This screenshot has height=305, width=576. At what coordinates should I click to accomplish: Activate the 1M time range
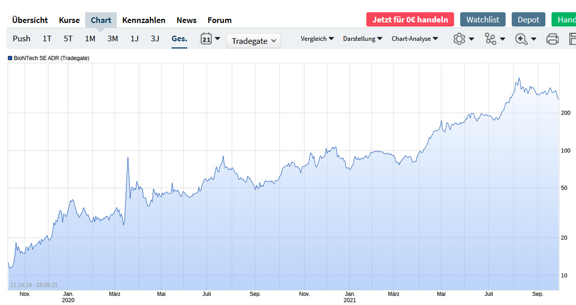[90, 38]
